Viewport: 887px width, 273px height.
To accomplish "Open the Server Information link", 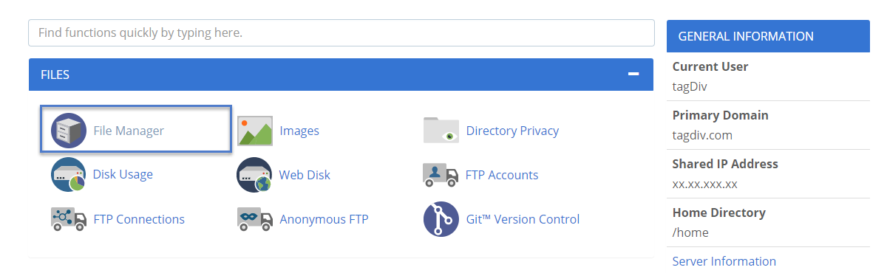I will 724,261.
